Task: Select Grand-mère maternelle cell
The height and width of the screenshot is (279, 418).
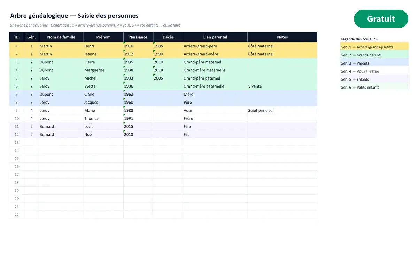Action: tap(215, 70)
